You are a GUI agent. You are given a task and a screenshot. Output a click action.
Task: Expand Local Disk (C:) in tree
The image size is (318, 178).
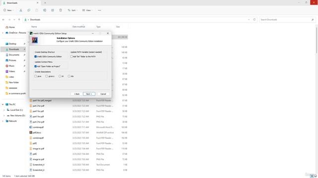point(4,110)
